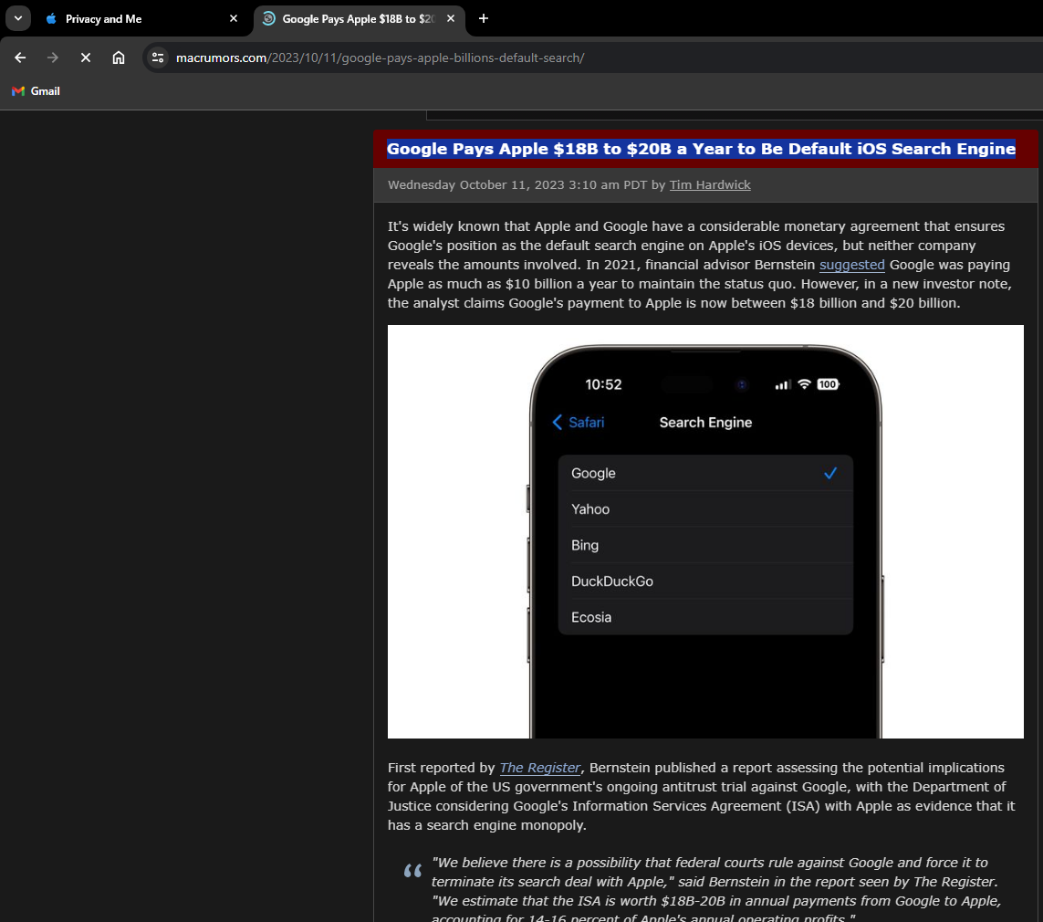Open the browser home page
Viewport: 1043px width, 922px height.
119,58
